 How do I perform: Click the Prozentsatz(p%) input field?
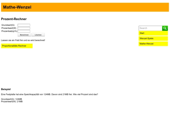[x=24, y=31]
